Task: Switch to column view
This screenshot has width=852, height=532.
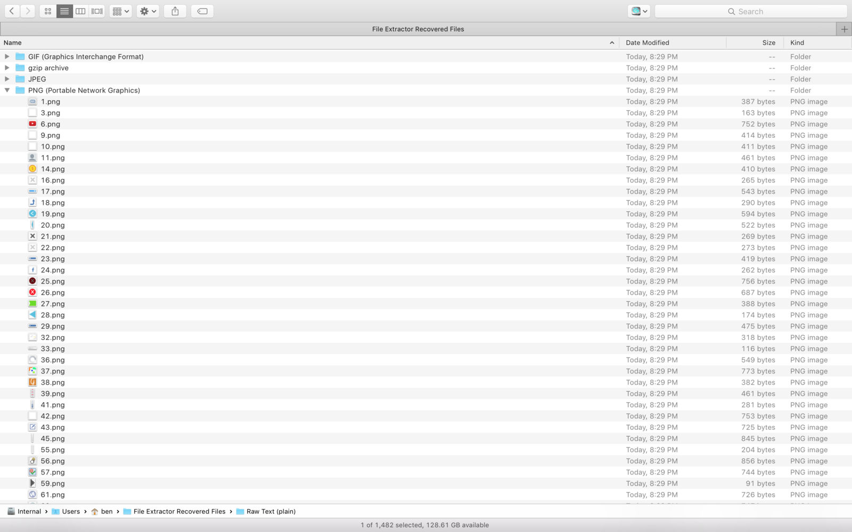Action: click(x=80, y=11)
